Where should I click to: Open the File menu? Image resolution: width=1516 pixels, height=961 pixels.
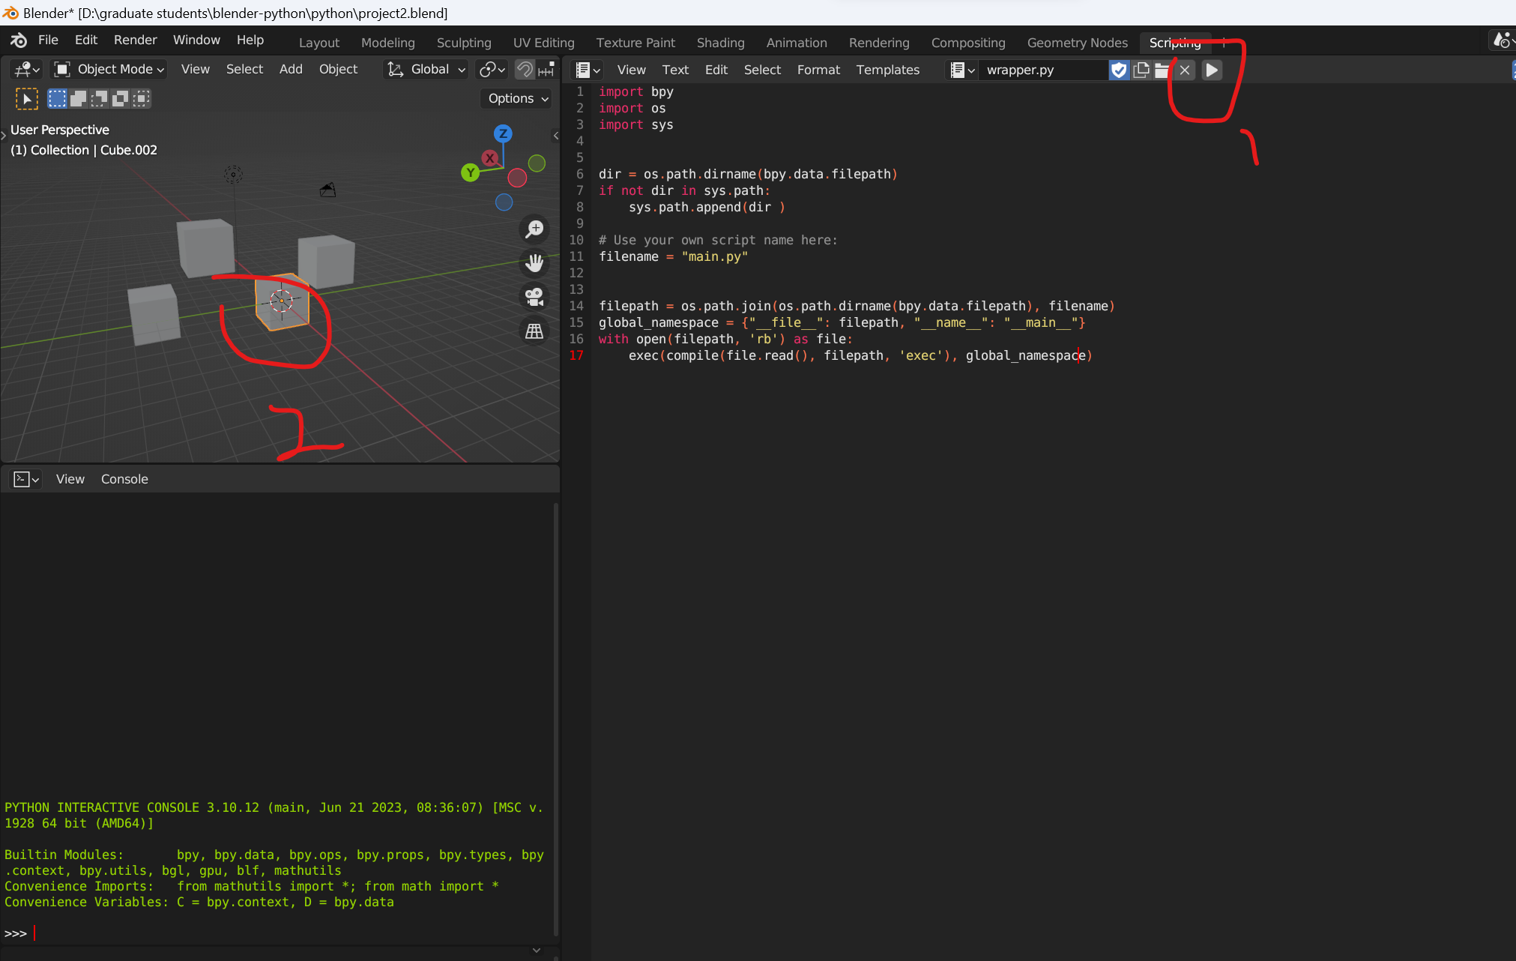(48, 40)
